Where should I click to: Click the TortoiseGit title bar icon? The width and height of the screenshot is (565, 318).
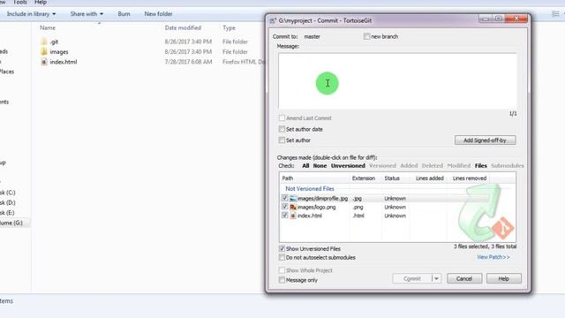click(x=273, y=20)
